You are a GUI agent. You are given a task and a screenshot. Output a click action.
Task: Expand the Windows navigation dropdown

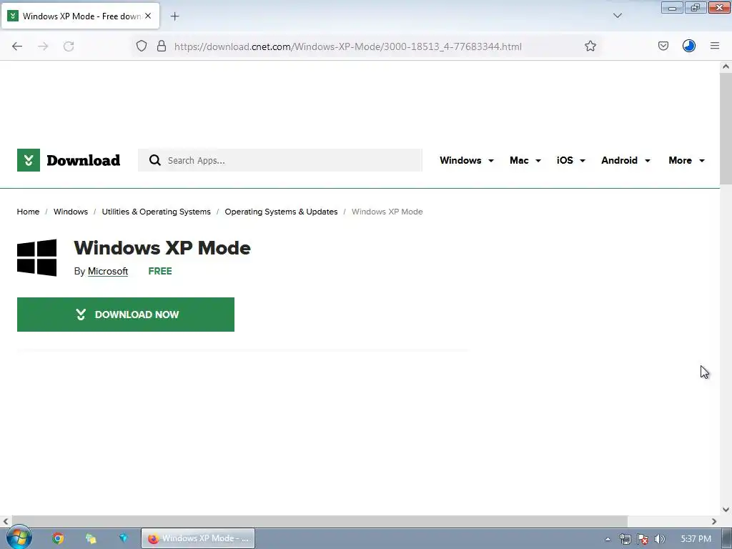coord(466,160)
